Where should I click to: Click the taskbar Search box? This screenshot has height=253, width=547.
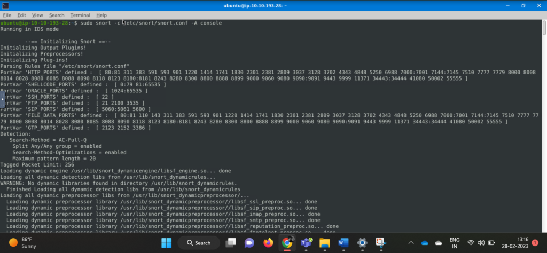click(198, 243)
